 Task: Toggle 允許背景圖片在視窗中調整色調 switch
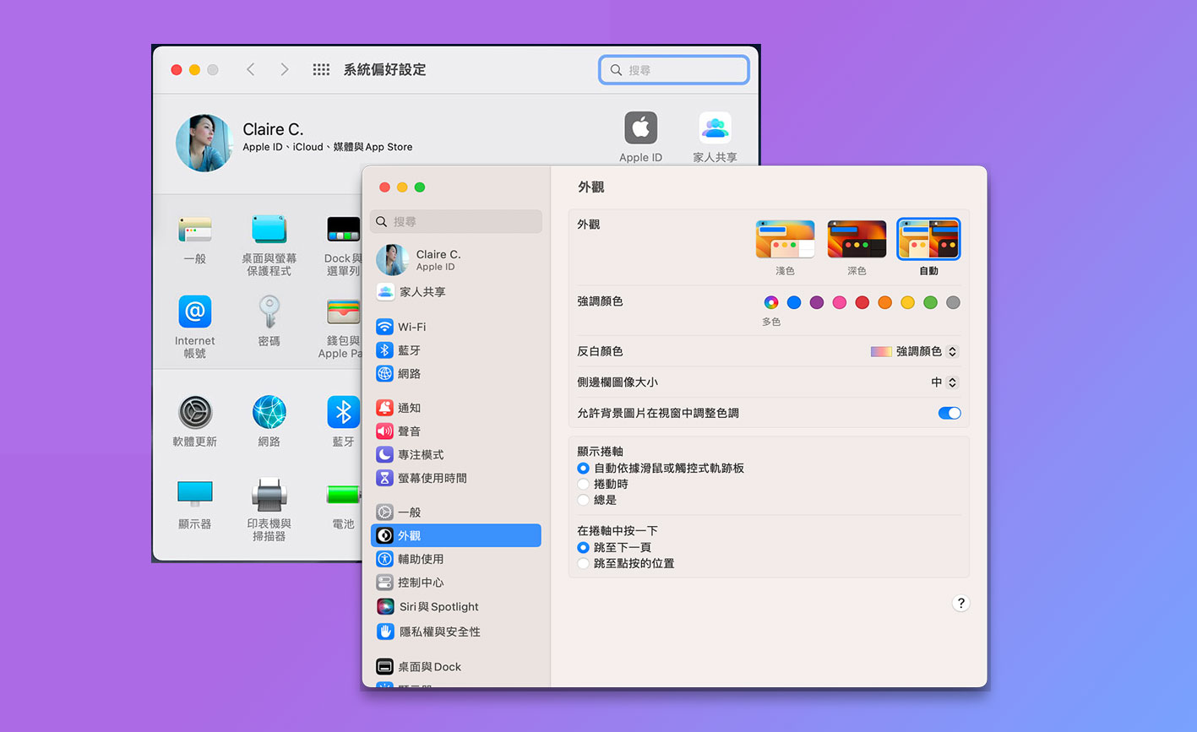(x=949, y=413)
